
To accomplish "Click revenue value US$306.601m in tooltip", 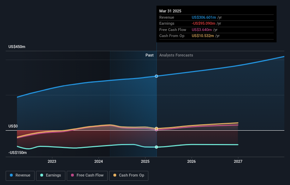I will tap(204, 17).
